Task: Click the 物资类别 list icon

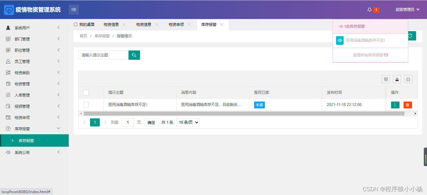Action: coord(8,73)
